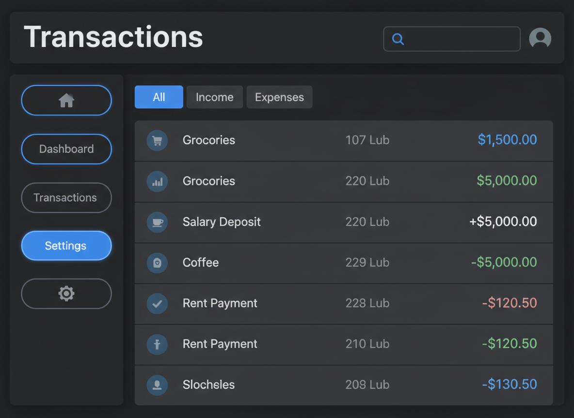Click the shopping cart icon beside Grocories
Image resolution: width=574 pixels, height=418 pixels.
coord(157,140)
